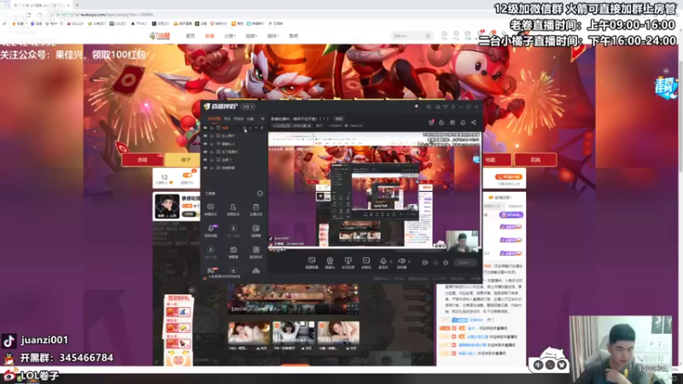Open the more menu on the highlighted layer
This screenshot has width=683, height=384.
coord(262,128)
